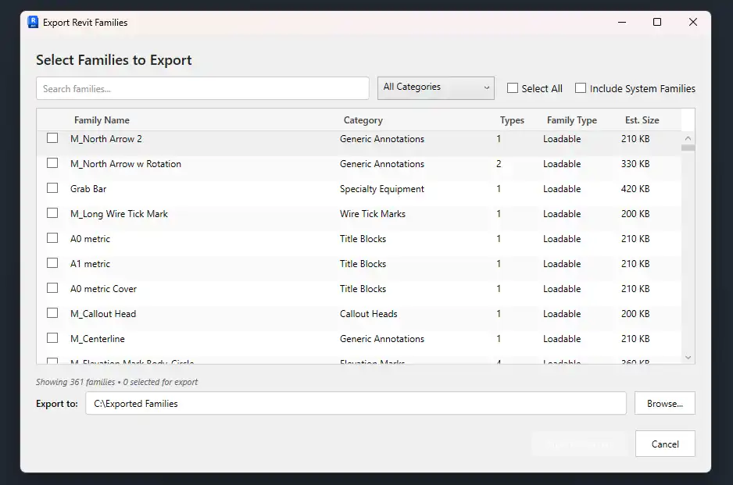
Task: Click the Browse... button
Action: (664, 404)
